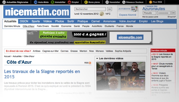
Task: Open the Siagne travaux article headline
Action: pyautogui.click(x=42, y=74)
